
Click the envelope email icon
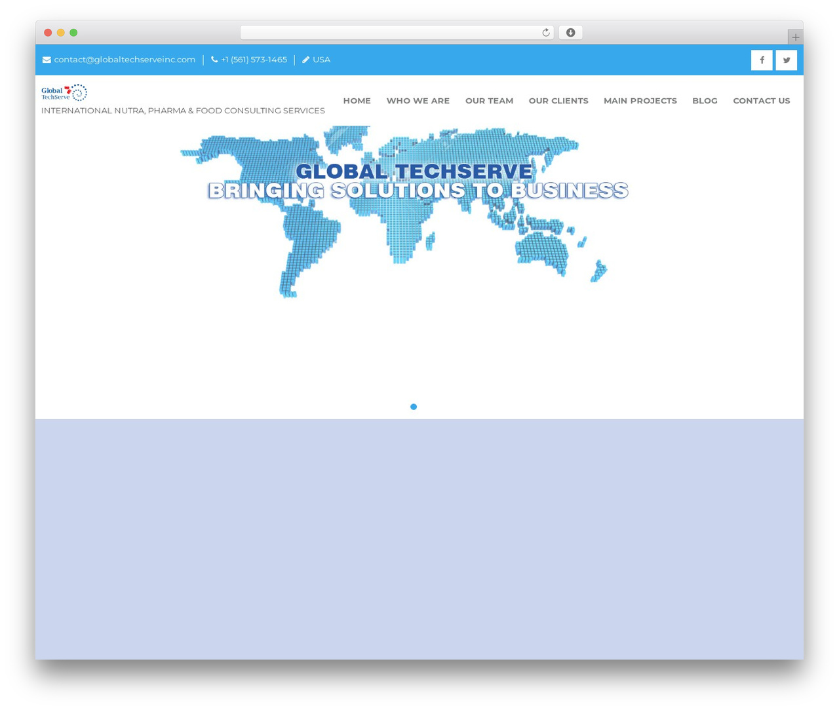tap(47, 60)
